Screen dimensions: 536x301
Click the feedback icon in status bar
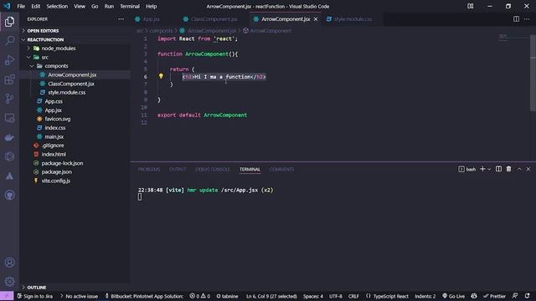515,296
